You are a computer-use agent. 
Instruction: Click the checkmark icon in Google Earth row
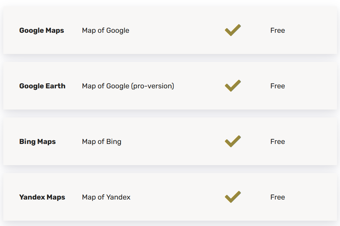pyautogui.click(x=233, y=86)
